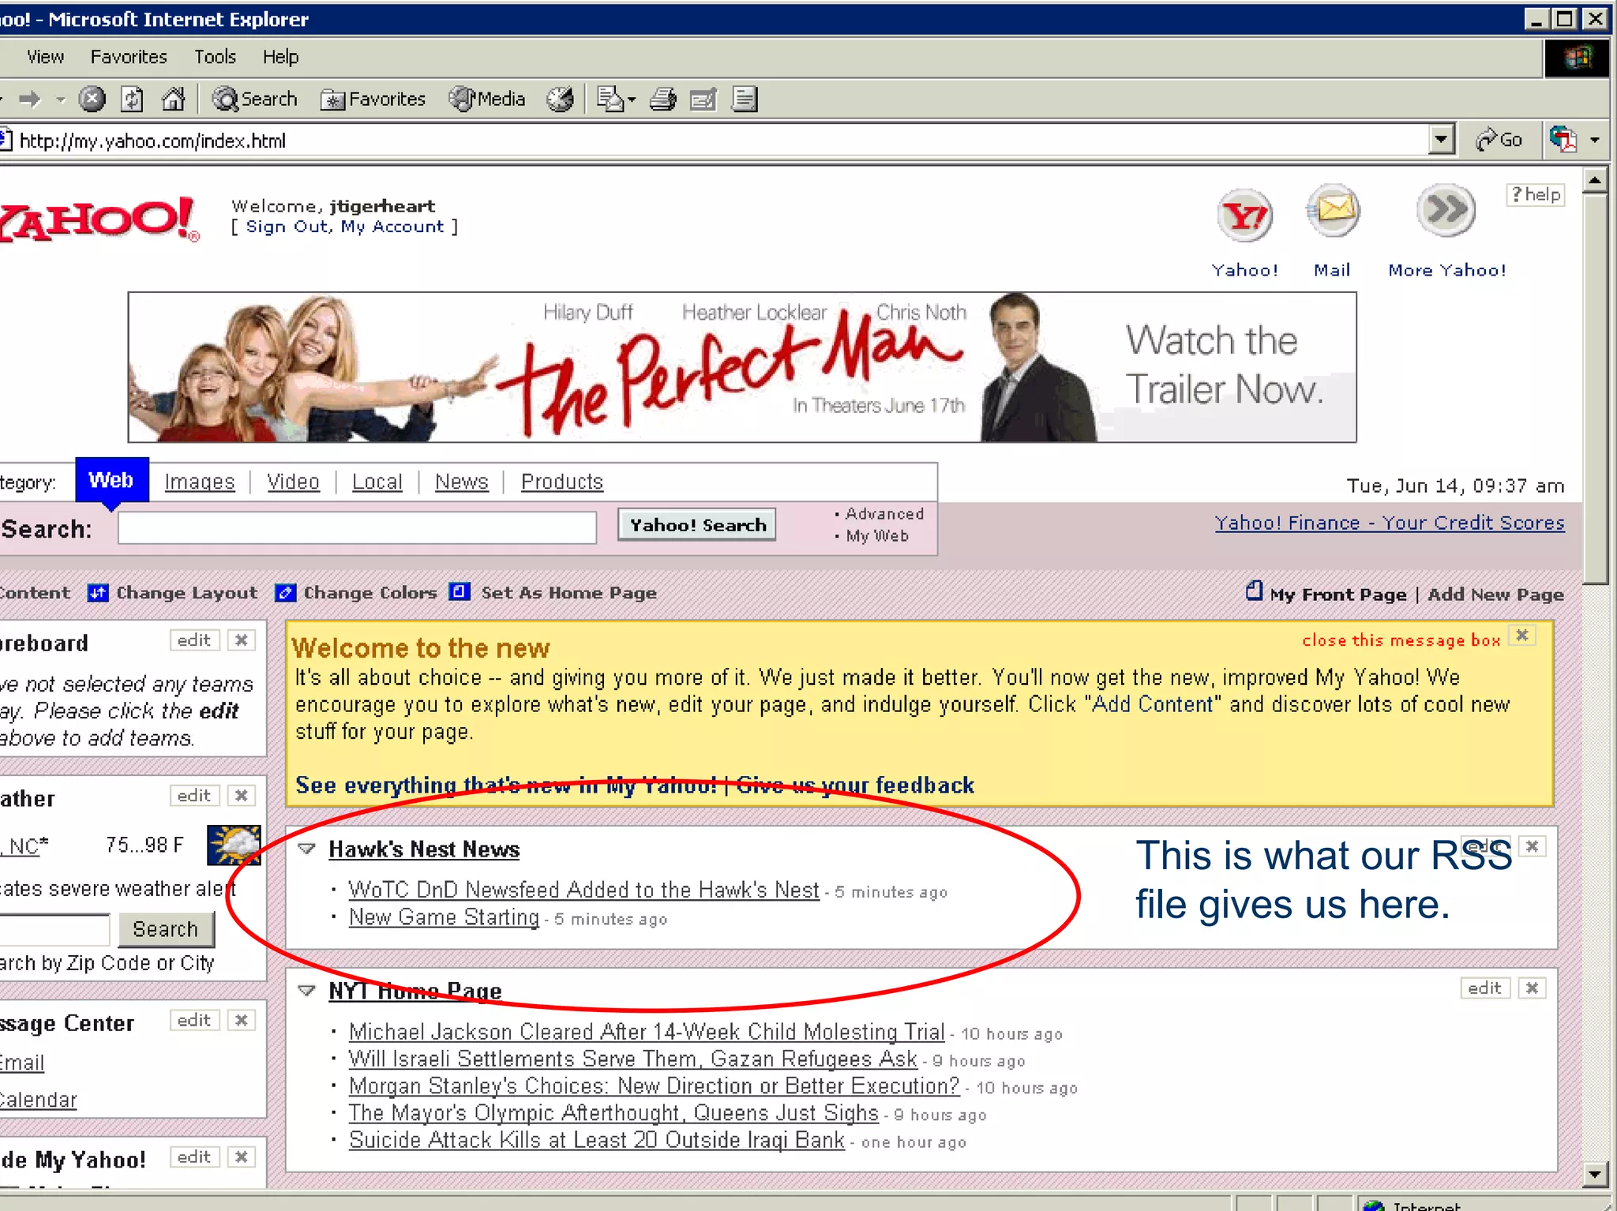The width and height of the screenshot is (1617, 1211).
Task: Click the Stop button in toolbar
Action: pos(92,99)
